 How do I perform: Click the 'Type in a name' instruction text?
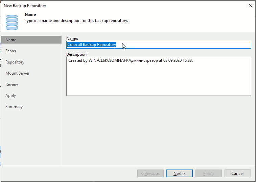[76, 21]
